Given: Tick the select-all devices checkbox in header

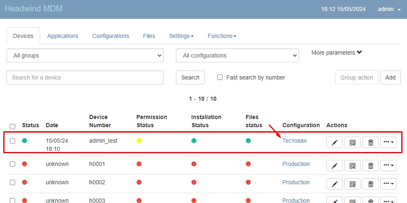Looking at the screenshot, I should [12, 126].
